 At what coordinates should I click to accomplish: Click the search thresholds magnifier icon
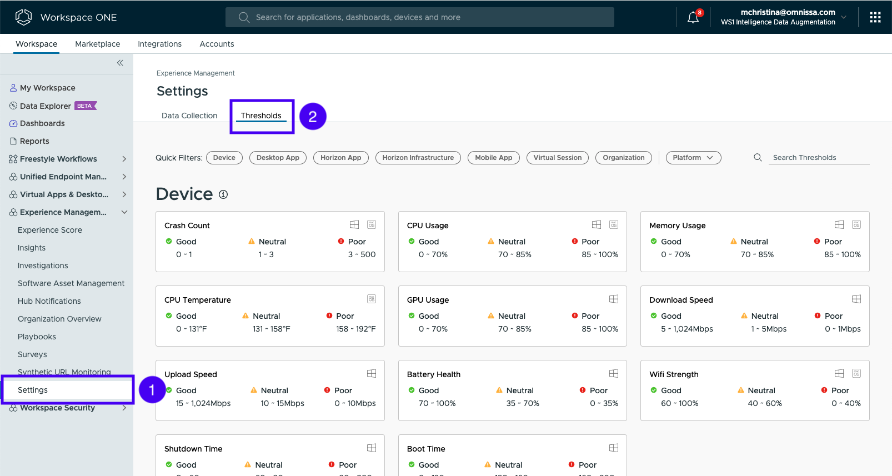click(x=758, y=158)
